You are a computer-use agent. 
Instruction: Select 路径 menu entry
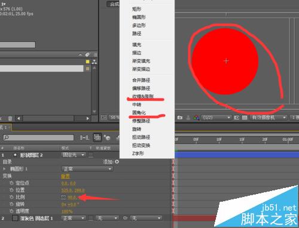coord(137,33)
